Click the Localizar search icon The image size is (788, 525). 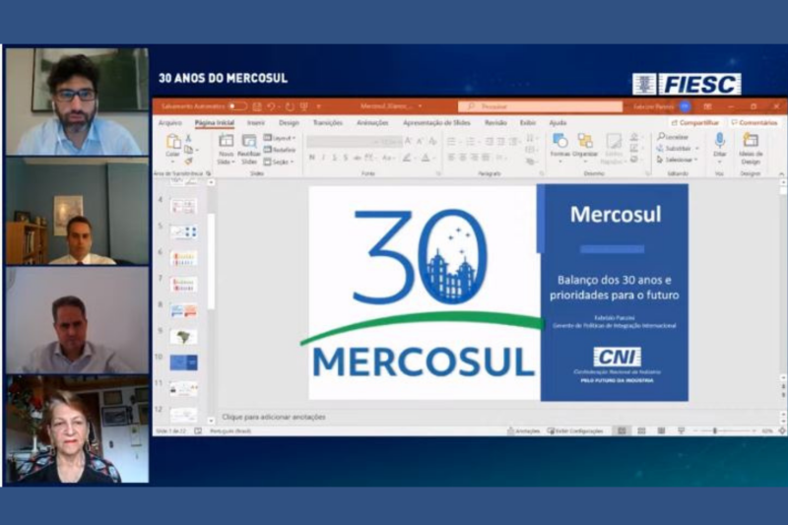click(676, 137)
